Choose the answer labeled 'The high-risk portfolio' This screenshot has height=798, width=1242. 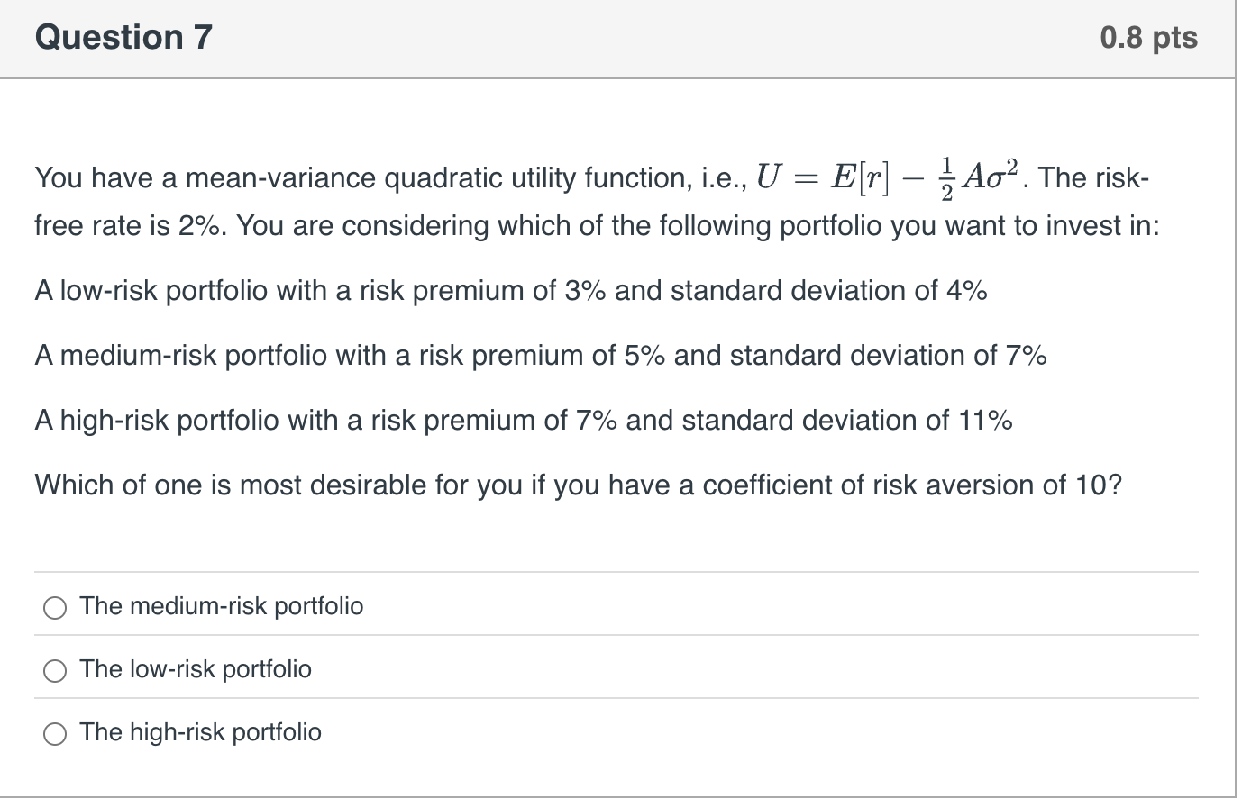tap(199, 733)
